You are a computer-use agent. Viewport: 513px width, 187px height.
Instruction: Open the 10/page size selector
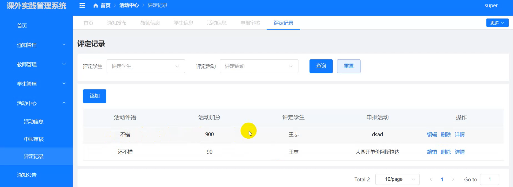397,179
